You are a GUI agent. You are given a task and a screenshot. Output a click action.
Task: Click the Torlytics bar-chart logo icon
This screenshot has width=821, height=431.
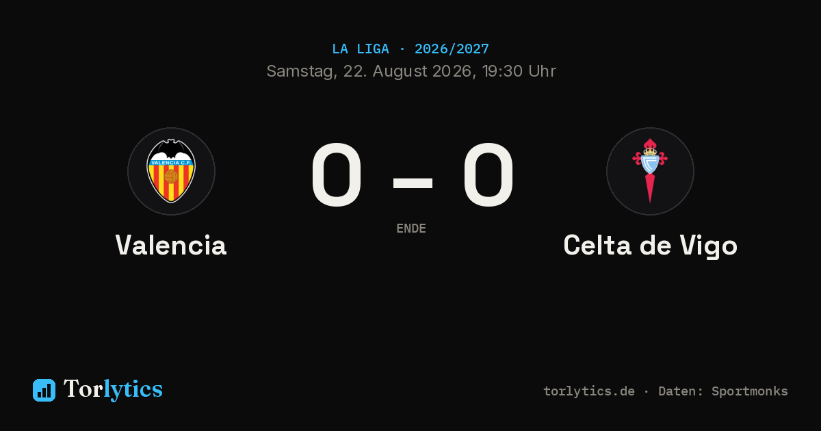(x=44, y=390)
